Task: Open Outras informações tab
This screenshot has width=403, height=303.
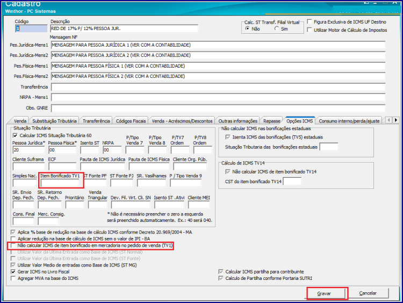Action: tap(238, 121)
